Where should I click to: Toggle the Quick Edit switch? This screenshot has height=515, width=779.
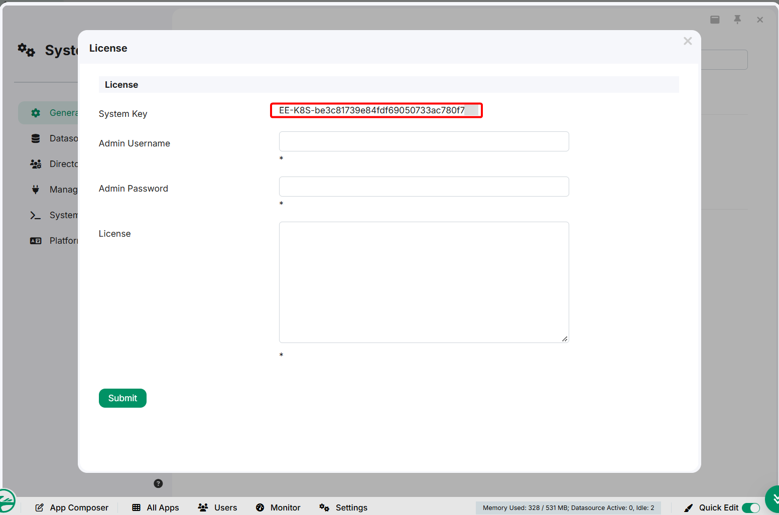pos(751,508)
